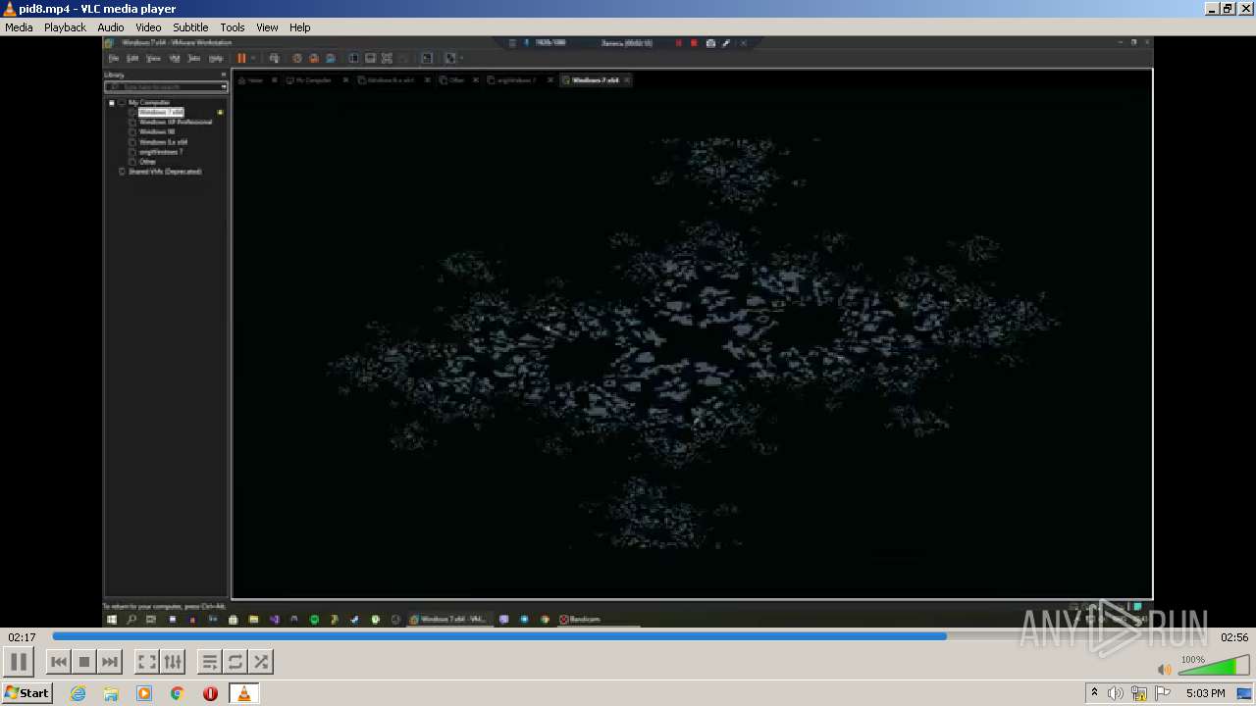Click the VLC cone icon in title bar
This screenshot has width=1256, height=706.
click(10, 9)
